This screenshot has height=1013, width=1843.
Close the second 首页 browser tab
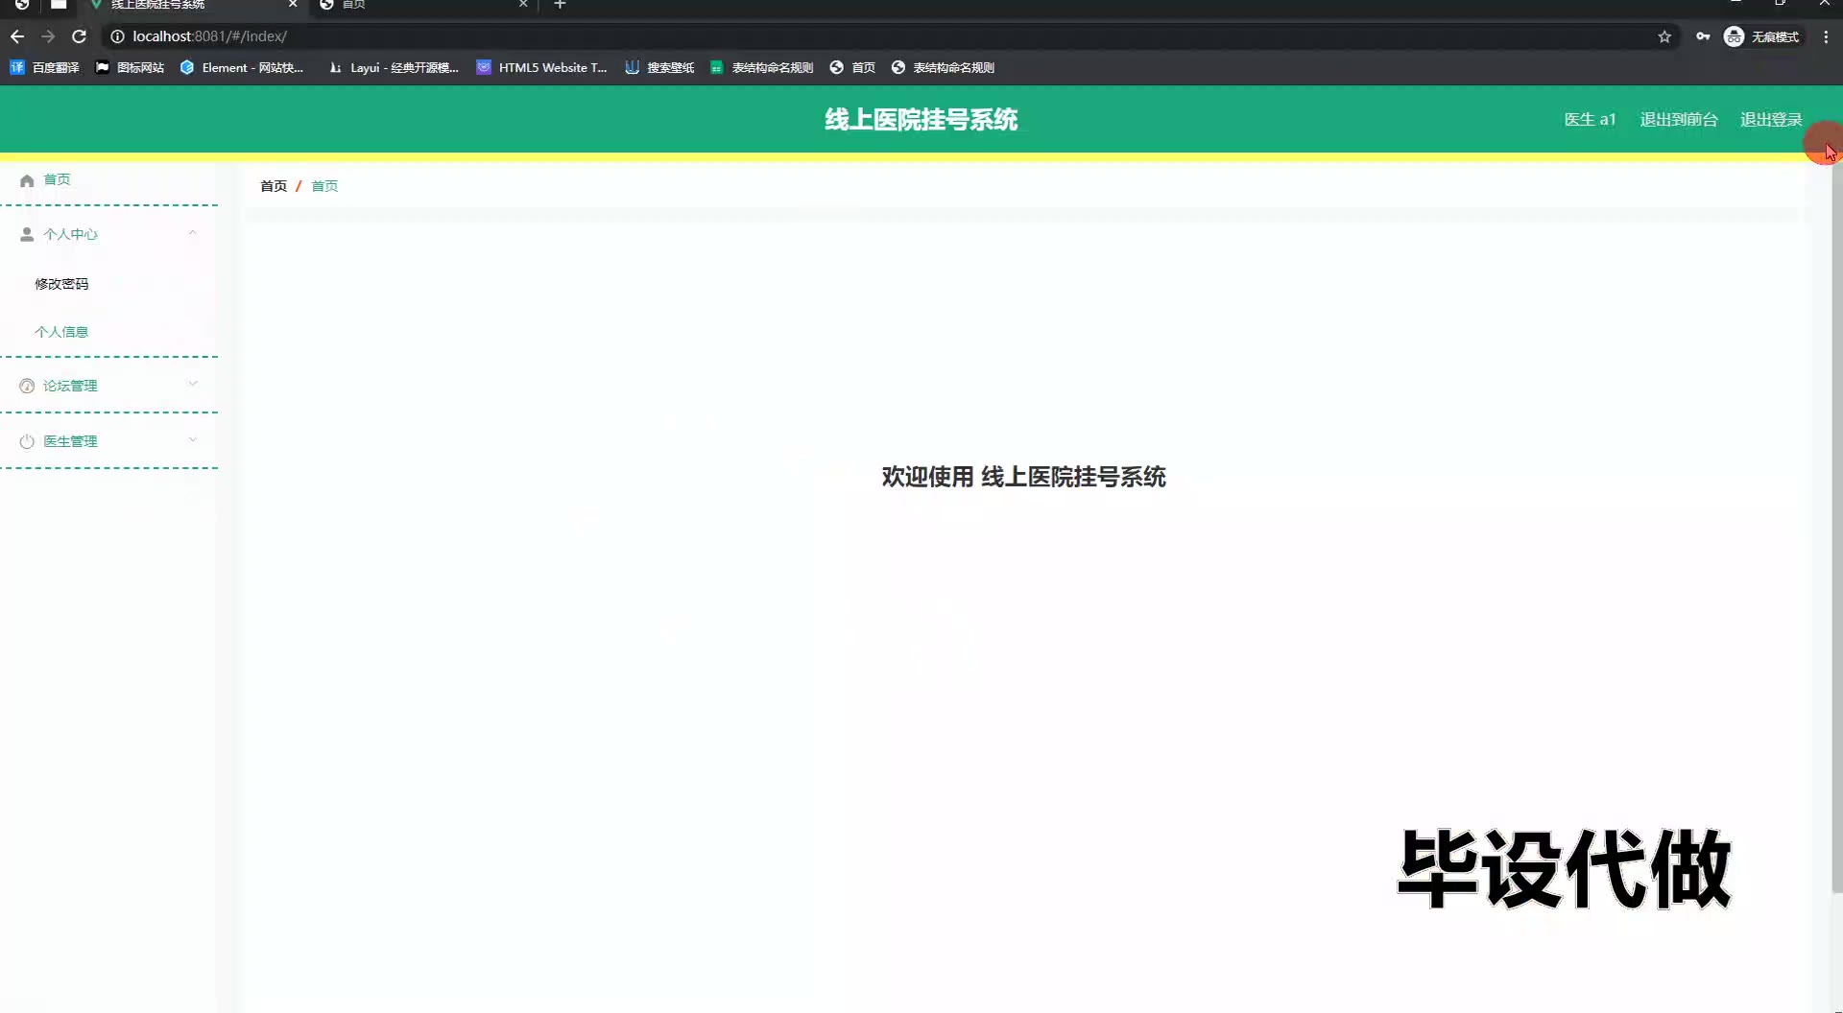tap(523, 5)
